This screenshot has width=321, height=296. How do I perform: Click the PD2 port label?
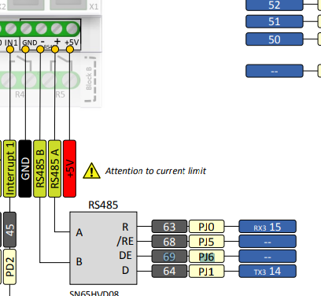10,267
